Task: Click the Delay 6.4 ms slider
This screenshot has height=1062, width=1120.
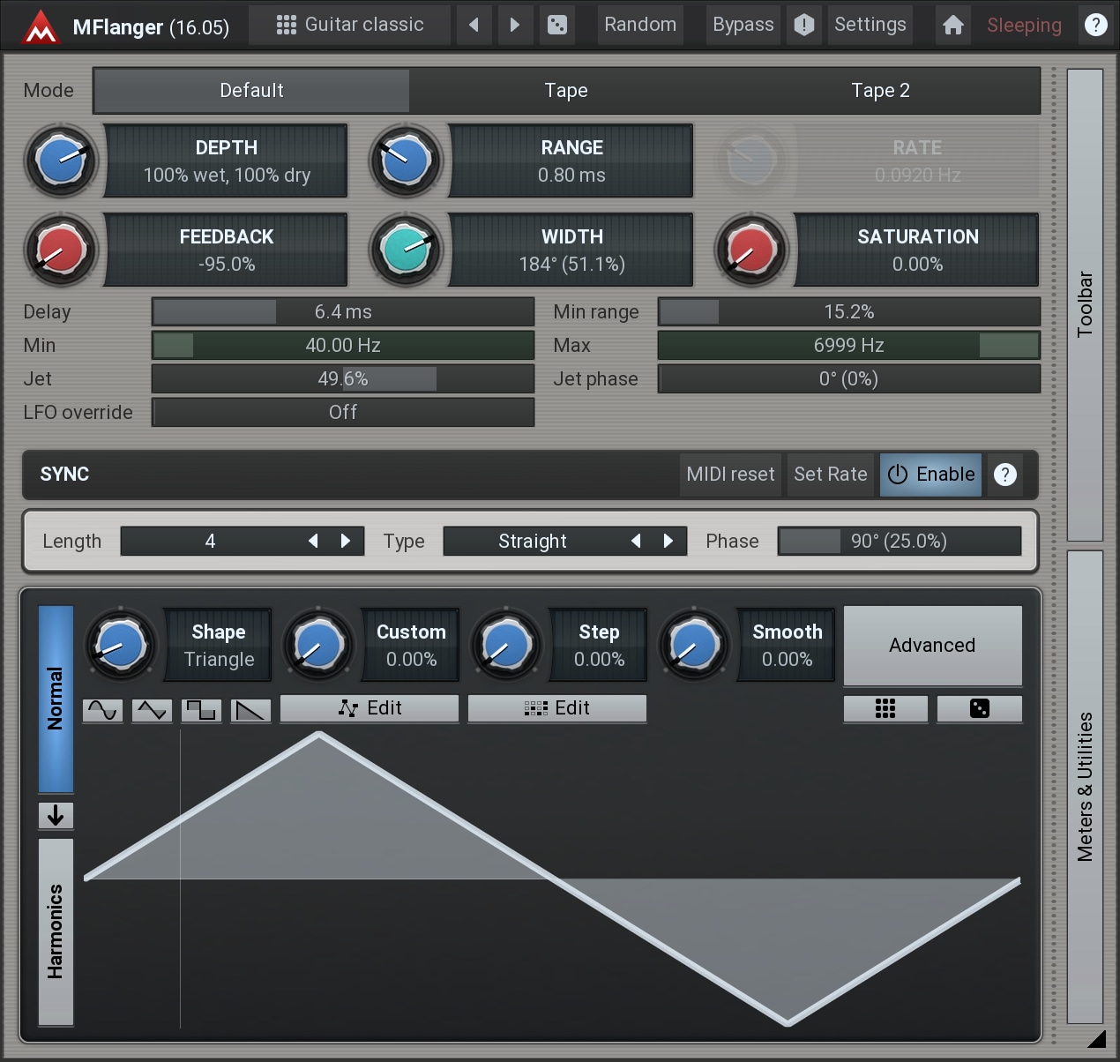Action: (x=343, y=311)
